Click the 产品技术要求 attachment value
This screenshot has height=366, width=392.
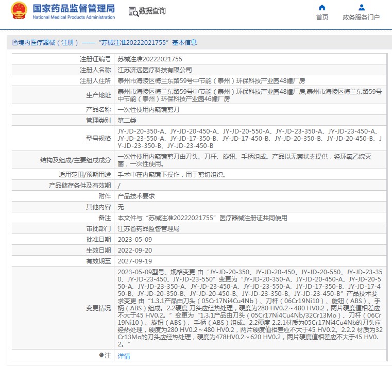[x=137, y=196]
